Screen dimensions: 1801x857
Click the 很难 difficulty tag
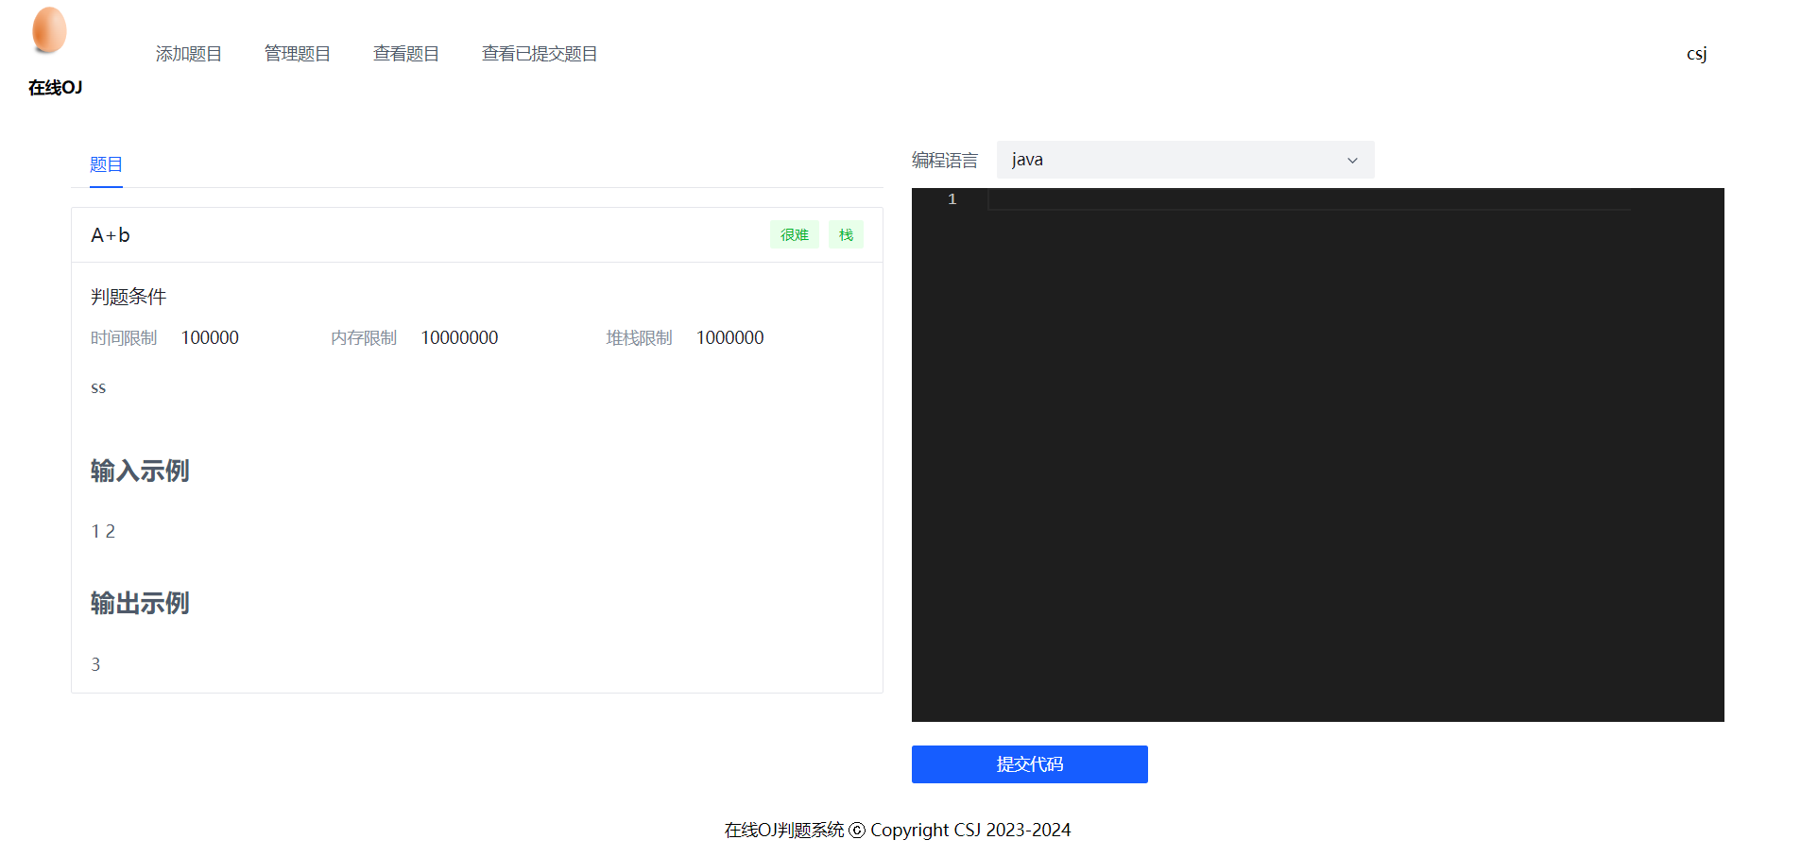795,234
